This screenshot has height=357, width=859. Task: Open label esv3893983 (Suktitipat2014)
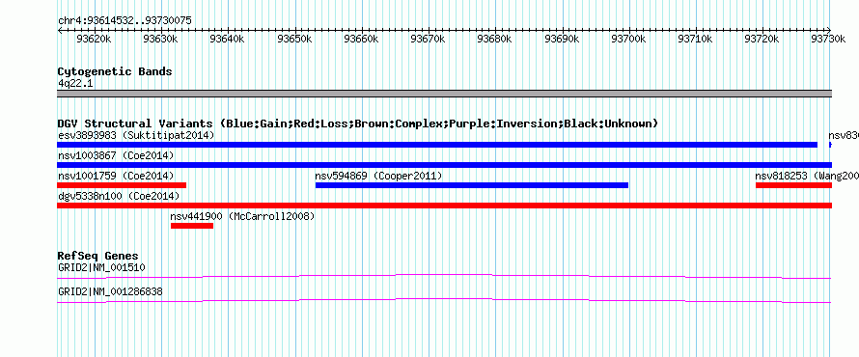[136, 135]
